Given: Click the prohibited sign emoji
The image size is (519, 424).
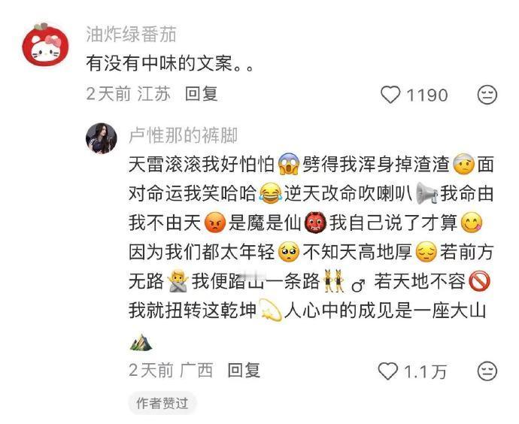Looking at the screenshot, I should click(x=480, y=281).
